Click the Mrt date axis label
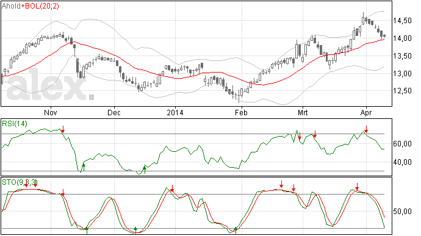 [303, 112]
